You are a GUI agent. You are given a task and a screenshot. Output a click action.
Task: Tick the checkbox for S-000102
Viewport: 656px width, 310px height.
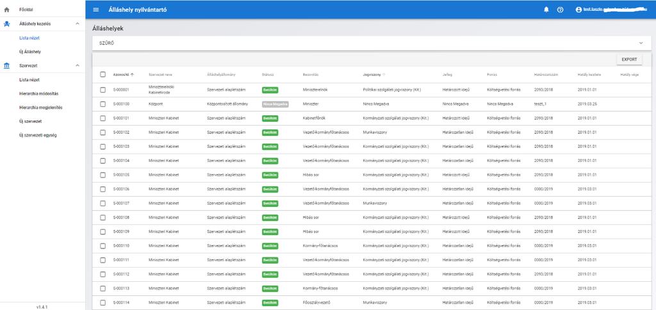click(x=103, y=132)
